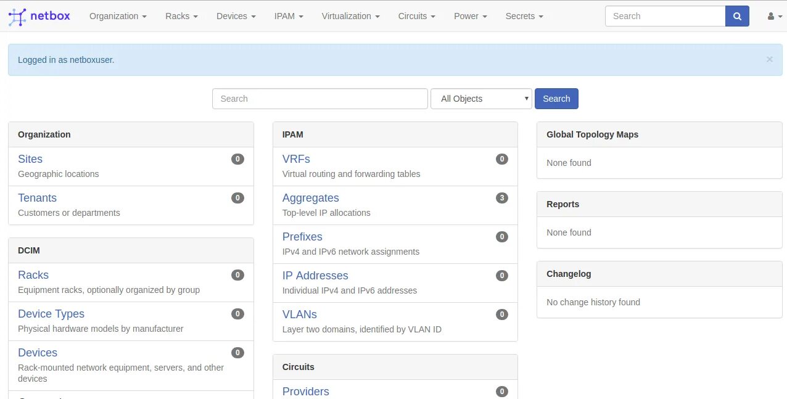Open the Secrets menu
787x399 pixels.
click(524, 16)
